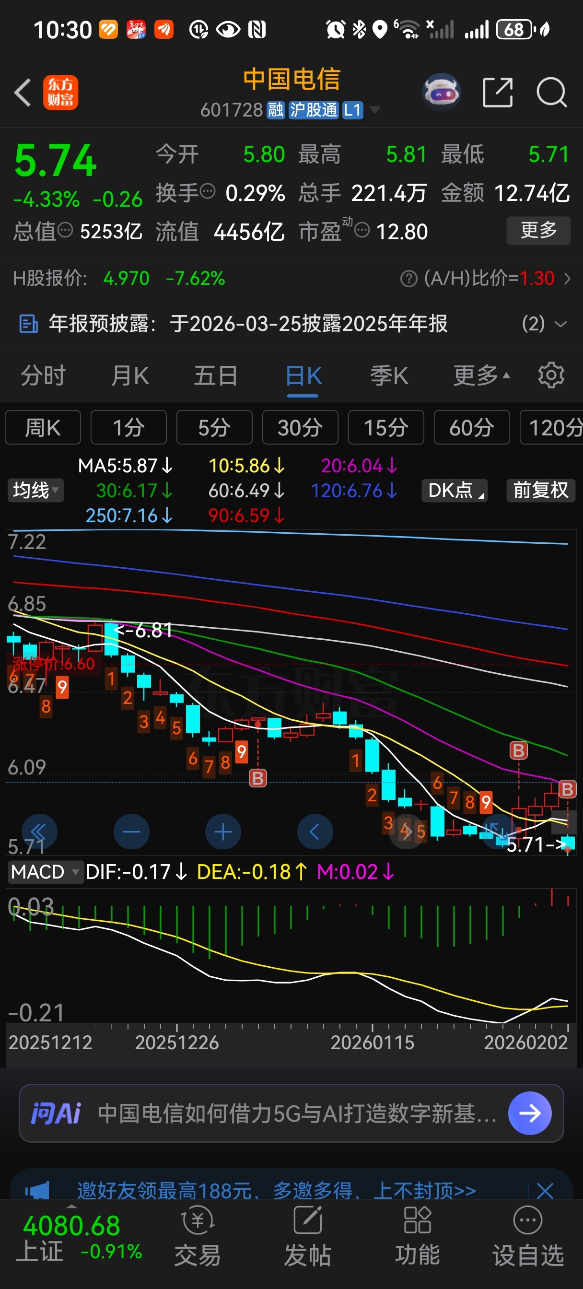Tap the info icon beside 总值
Viewport: 583px width, 1289px height.
click(x=65, y=230)
